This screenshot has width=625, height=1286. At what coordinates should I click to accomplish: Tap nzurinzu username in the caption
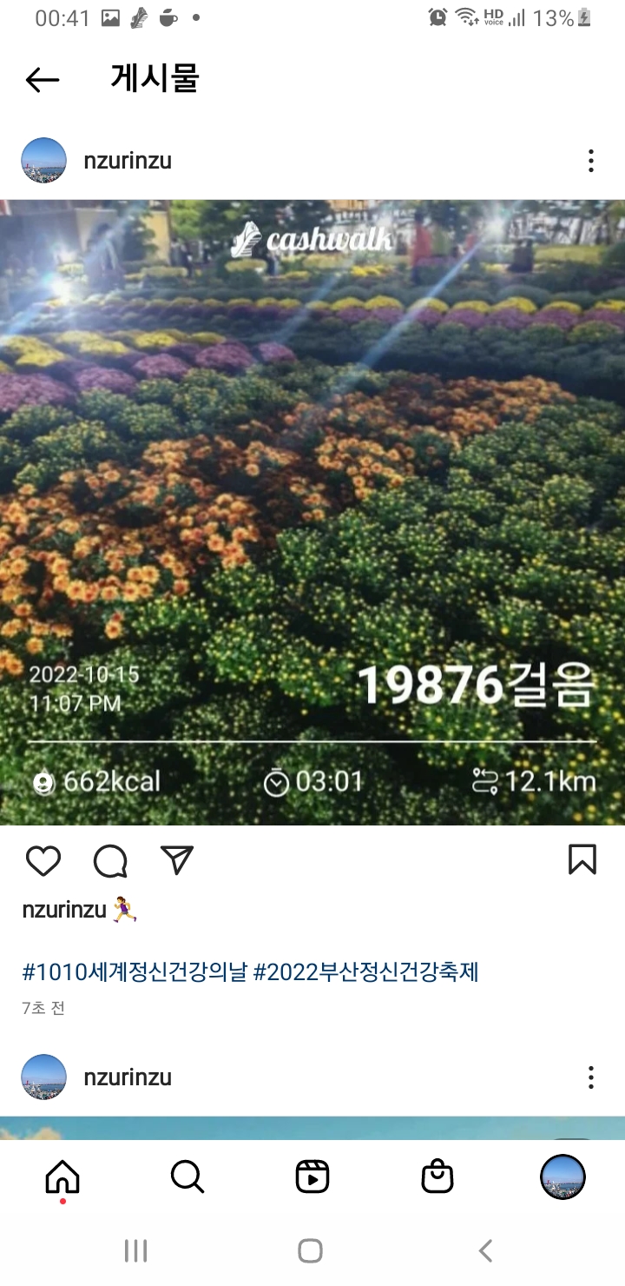click(x=64, y=910)
